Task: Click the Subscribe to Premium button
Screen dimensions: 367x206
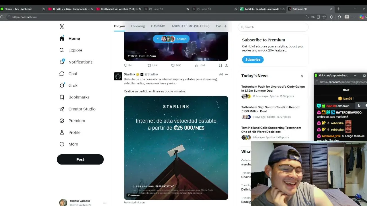Action: coord(253,60)
